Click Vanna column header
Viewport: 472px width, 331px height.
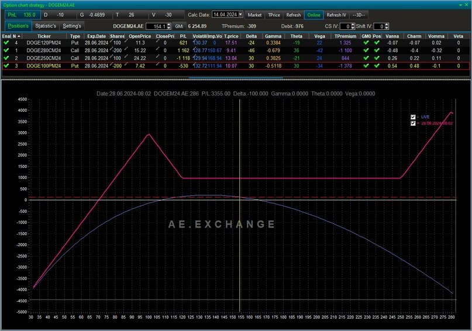coord(392,36)
